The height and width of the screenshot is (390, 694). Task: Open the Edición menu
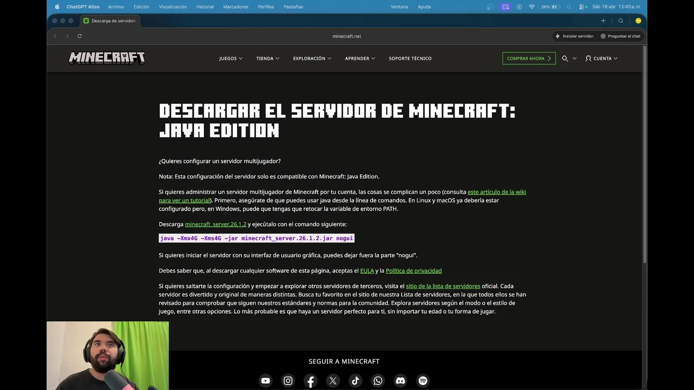pyautogui.click(x=141, y=6)
